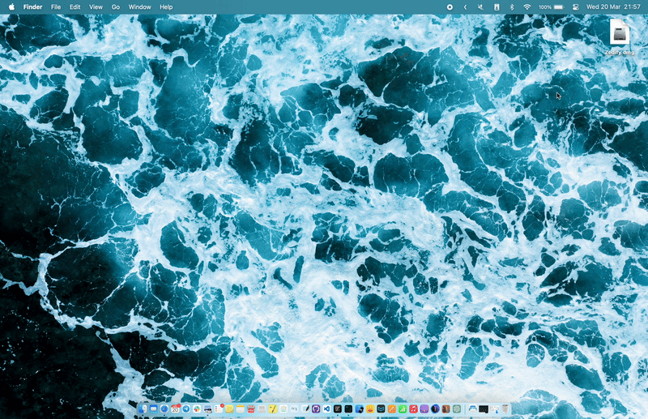This screenshot has height=419, width=648.
Task: Open Slack from the Dock
Action: [x=197, y=409]
